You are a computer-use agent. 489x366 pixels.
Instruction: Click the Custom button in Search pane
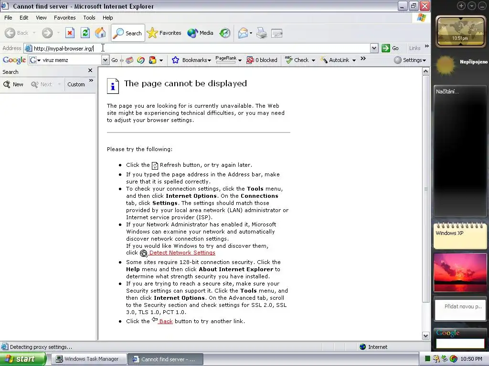pos(76,84)
